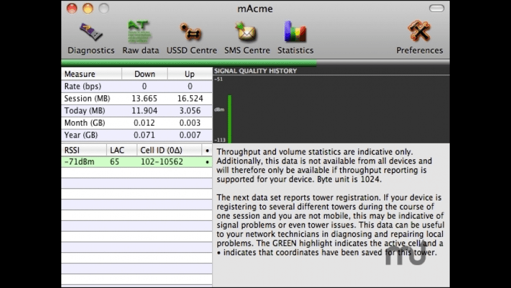The height and width of the screenshot is (288, 511).
Task: Click cell ID value 102-10562
Action: (162, 162)
